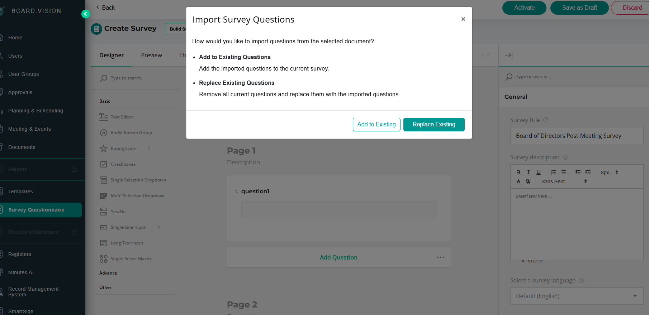Click the Underline formatting icon
Screen dimensions: 649x315
[538, 172]
